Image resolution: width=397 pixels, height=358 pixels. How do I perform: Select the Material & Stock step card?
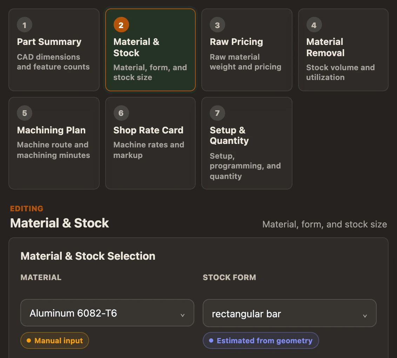150,50
